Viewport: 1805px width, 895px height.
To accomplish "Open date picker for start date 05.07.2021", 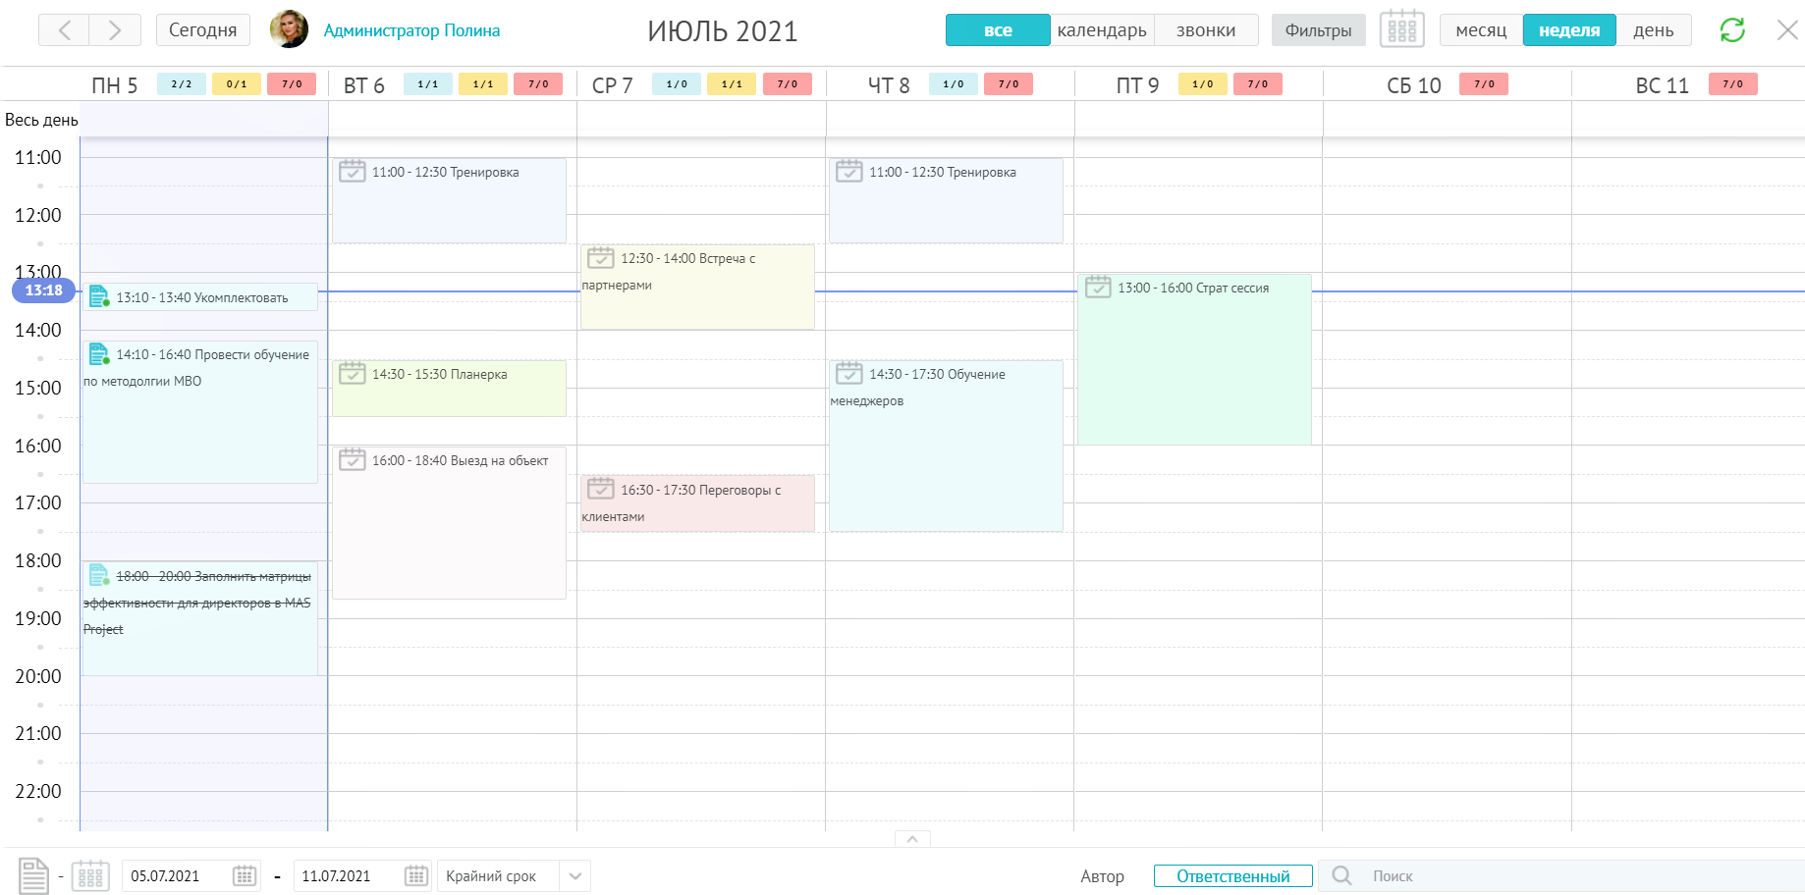I will pyautogui.click(x=245, y=875).
